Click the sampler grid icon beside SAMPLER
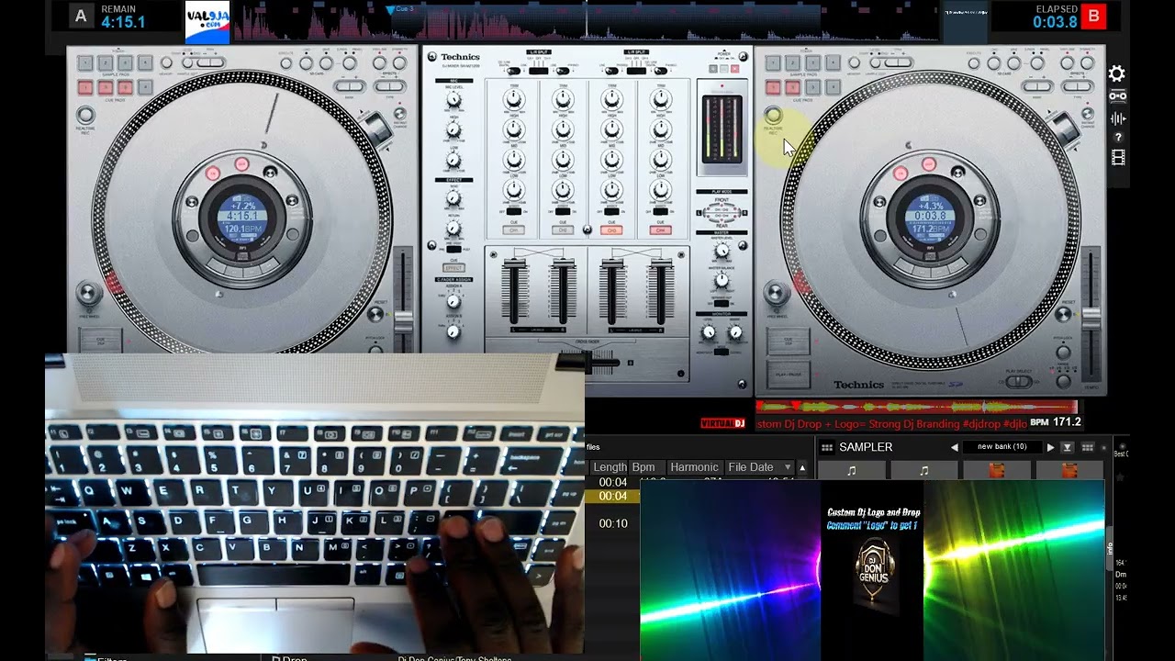 826,447
